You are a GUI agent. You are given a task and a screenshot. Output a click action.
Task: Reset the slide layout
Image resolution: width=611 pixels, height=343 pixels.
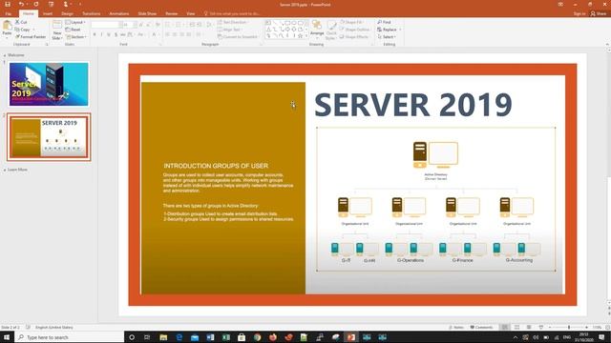coord(73,30)
